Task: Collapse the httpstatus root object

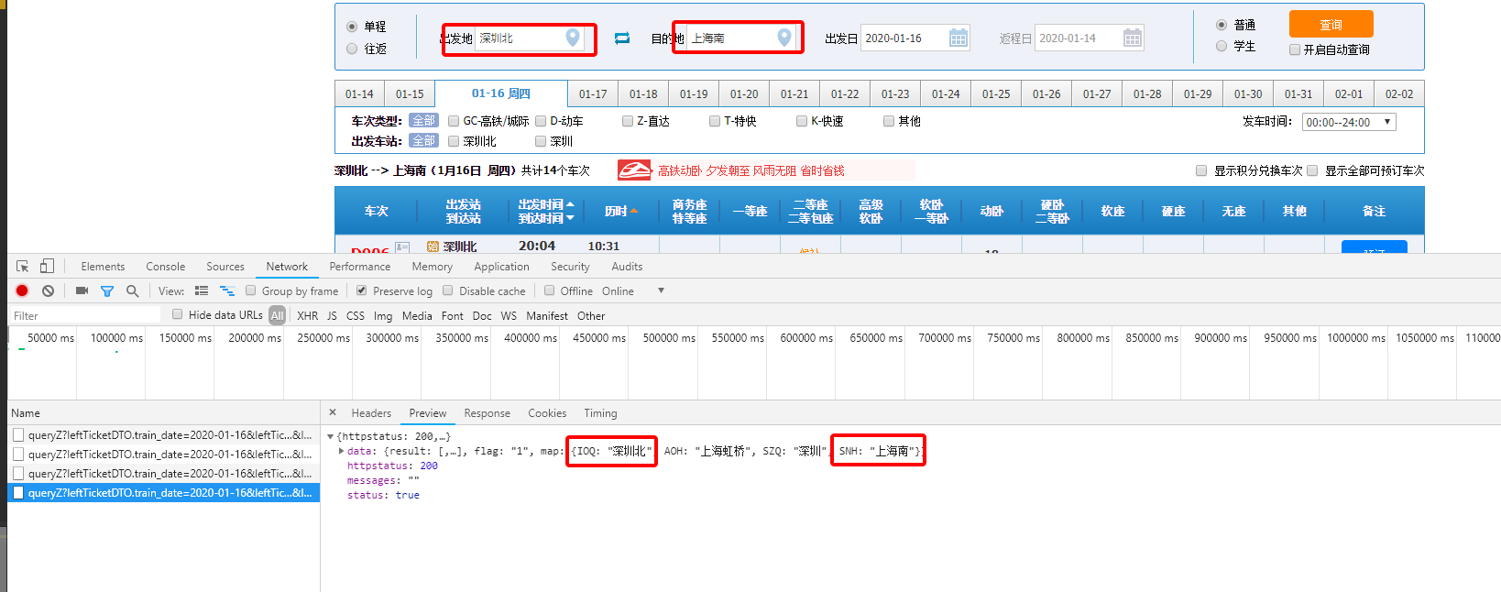Action: [331, 436]
